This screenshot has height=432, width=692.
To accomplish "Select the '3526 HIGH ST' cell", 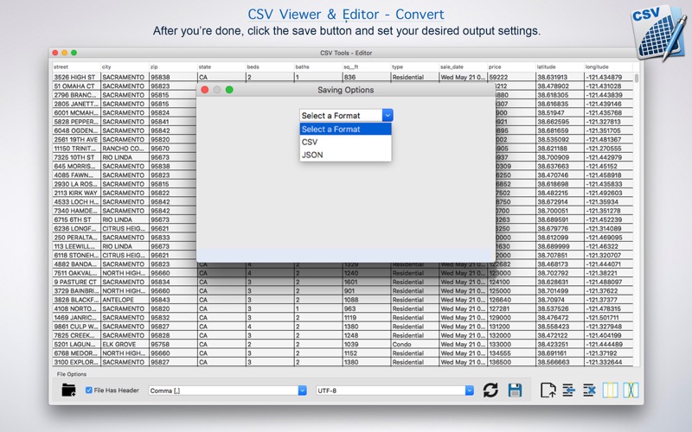I will coord(76,77).
